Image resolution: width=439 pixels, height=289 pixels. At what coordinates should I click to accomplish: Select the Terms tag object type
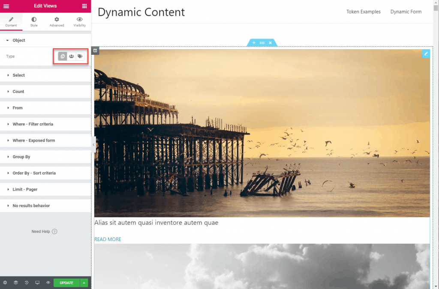[80, 57]
